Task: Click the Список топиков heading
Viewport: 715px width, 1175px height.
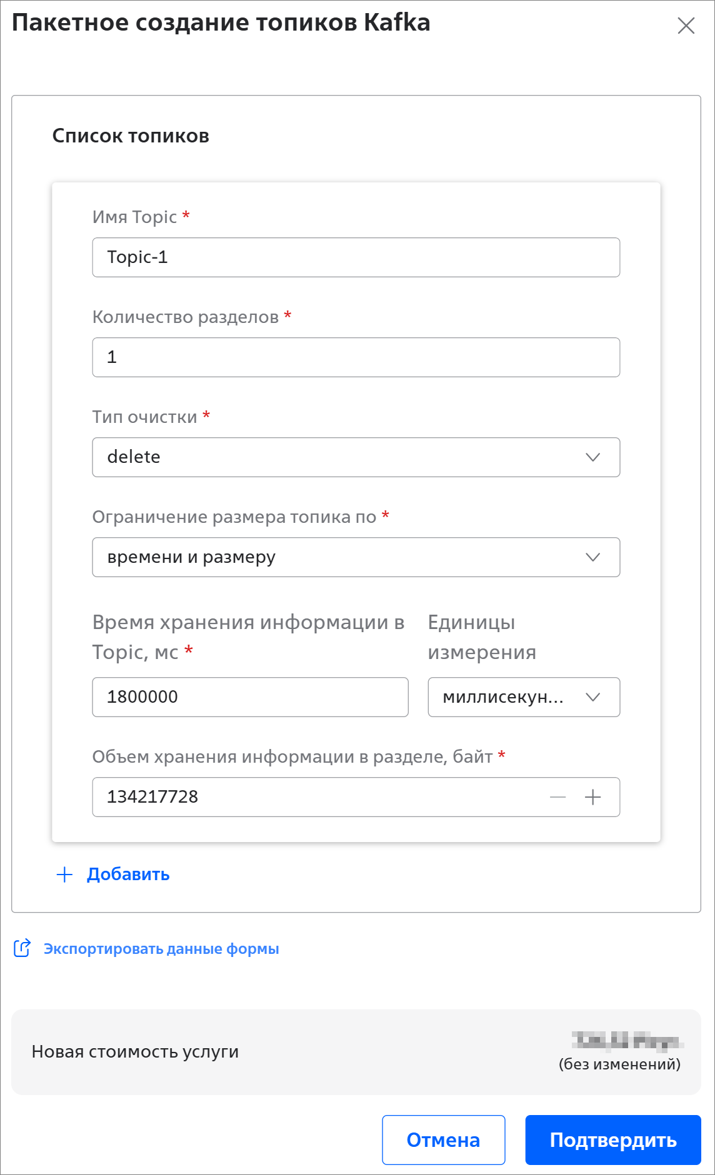Action: pyautogui.click(x=131, y=136)
